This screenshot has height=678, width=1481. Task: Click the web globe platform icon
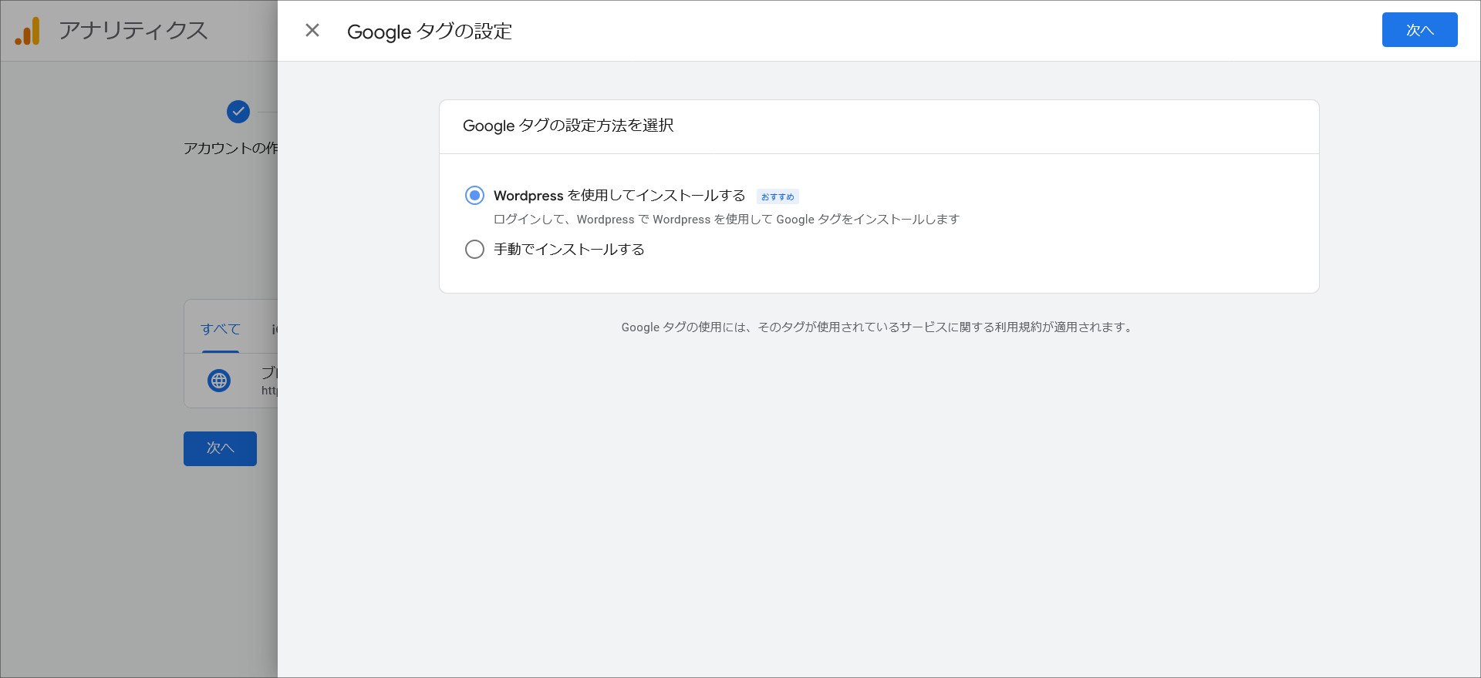pyautogui.click(x=219, y=381)
